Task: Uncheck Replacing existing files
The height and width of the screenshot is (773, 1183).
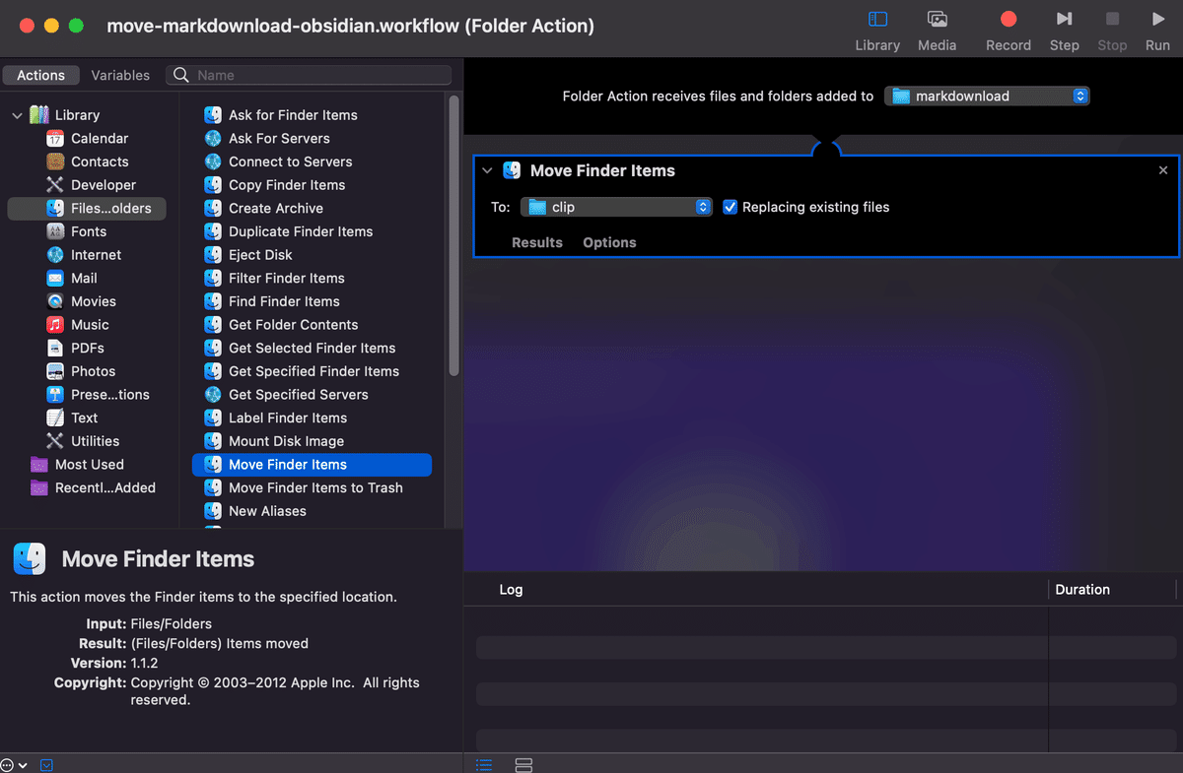Action: point(730,207)
